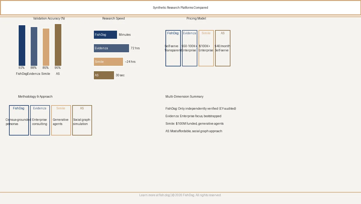Image resolution: width=361 pixels, height=204 pixels.
Task: Click 'Evidenza' axis label under accuracy chart
Action: tap(34, 74)
